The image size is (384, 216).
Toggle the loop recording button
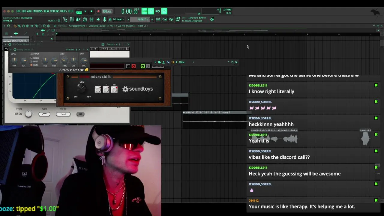pyautogui.click(x=157, y=11)
